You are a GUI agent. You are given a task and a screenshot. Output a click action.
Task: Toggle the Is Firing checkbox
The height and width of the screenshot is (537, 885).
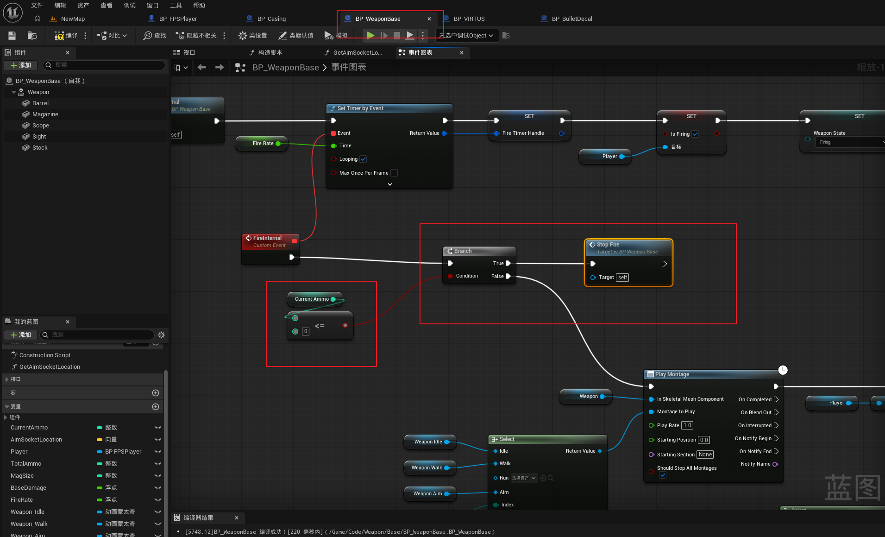point(695,134)
